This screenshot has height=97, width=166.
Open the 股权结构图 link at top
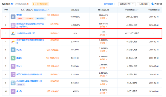pos(109,4)
